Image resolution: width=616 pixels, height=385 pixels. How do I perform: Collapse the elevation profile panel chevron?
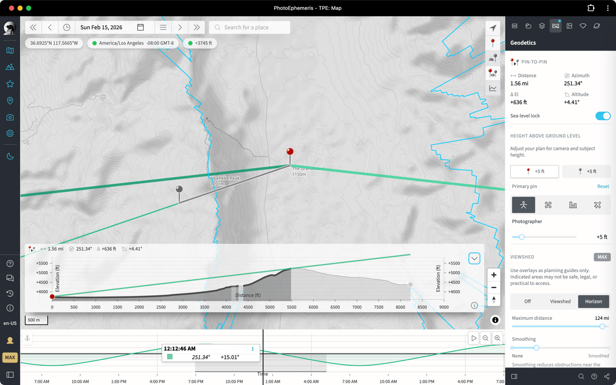pos(474,258)
